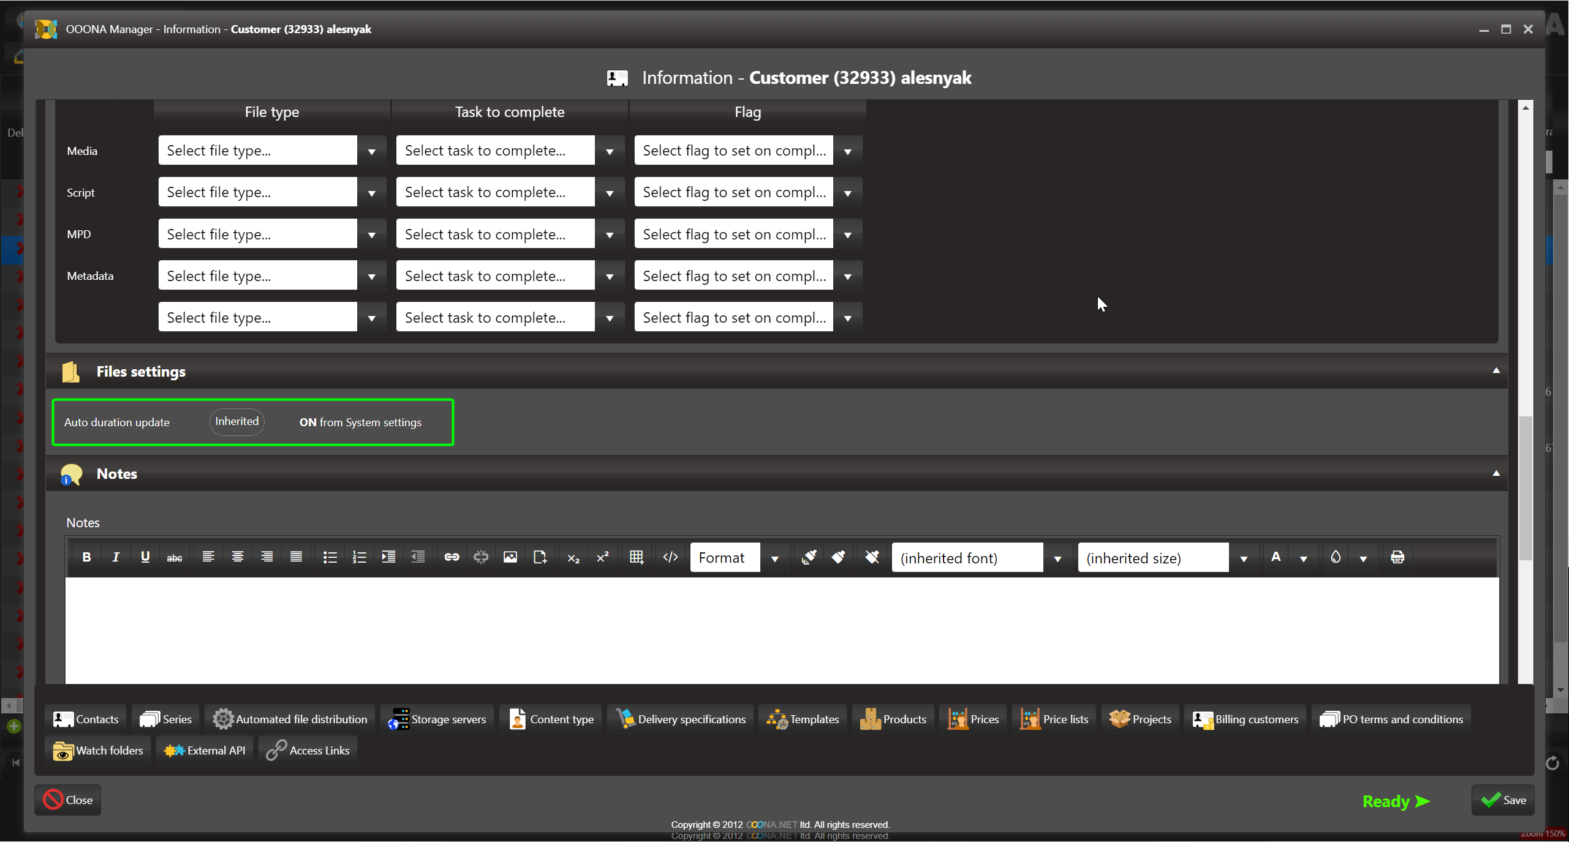Toggle bold formatting in Notes editor

click(86, 557)
